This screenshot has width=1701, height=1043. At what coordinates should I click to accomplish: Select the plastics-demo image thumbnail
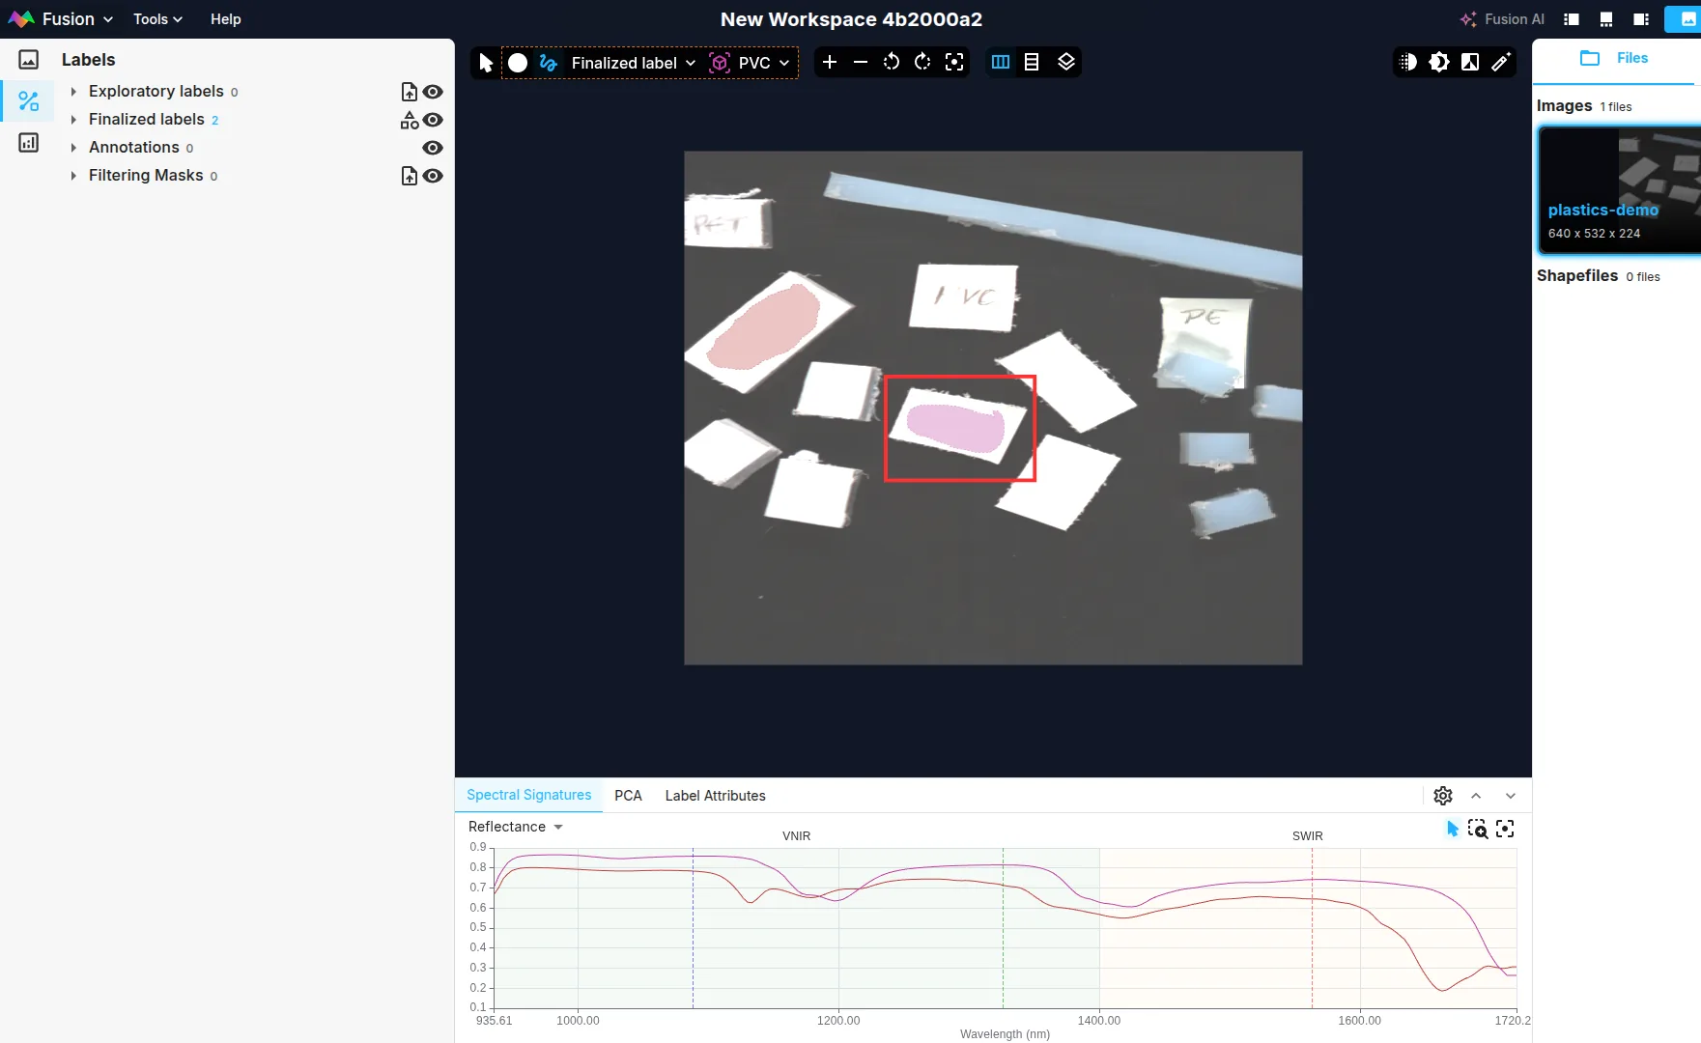click(1619, 190)
